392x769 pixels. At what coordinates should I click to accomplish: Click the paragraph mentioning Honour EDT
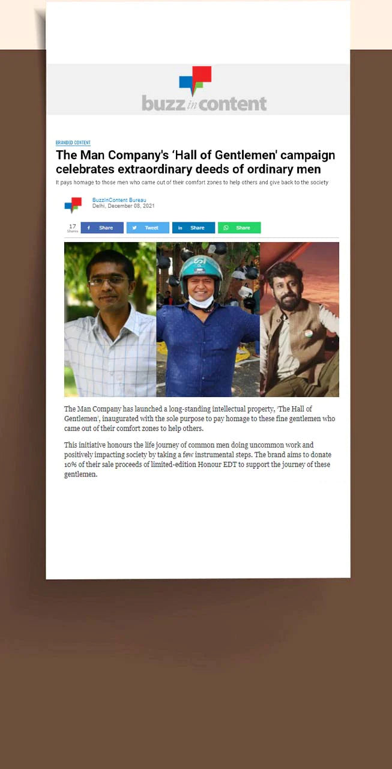pos(198,460)
